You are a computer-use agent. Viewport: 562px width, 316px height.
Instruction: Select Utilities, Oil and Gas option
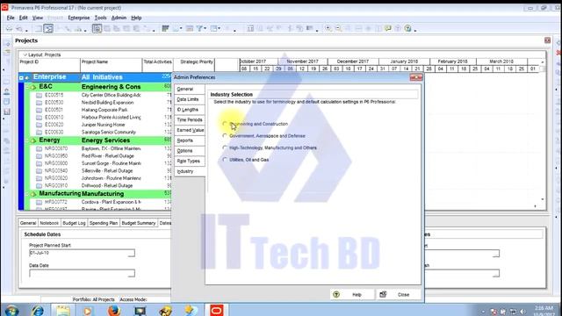[225, 160]
